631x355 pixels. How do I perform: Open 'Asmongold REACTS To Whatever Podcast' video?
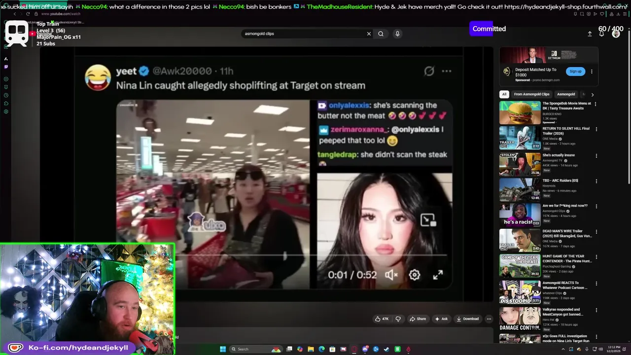coord(520,292)
